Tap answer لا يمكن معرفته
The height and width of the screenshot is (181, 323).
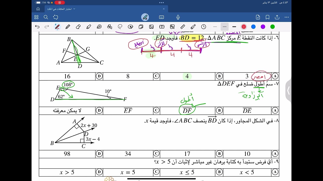[67, 110]
